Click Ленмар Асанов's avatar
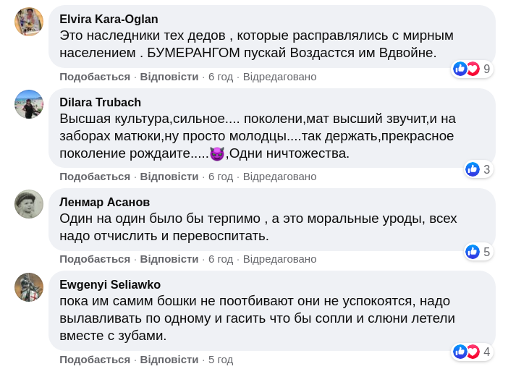Screen dimensions: 529x369 click(x=29, y=204)
